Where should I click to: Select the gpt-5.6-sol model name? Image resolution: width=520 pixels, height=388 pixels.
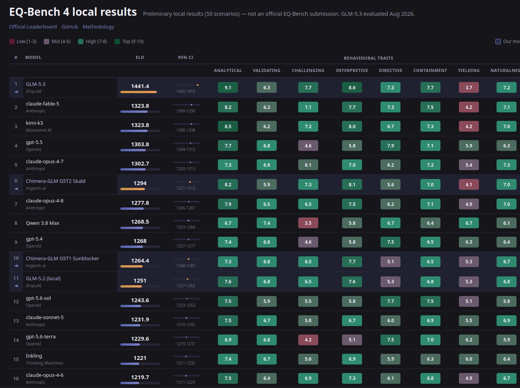[38, 298]
